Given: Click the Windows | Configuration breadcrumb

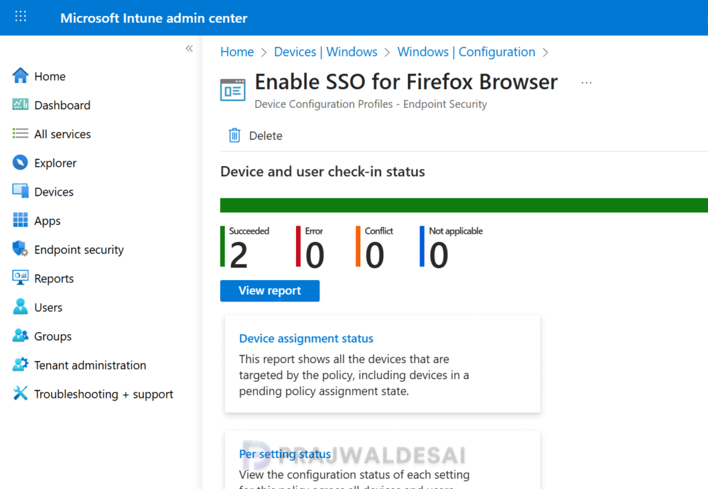Looking at the screenshot, I should click(466, 52).
